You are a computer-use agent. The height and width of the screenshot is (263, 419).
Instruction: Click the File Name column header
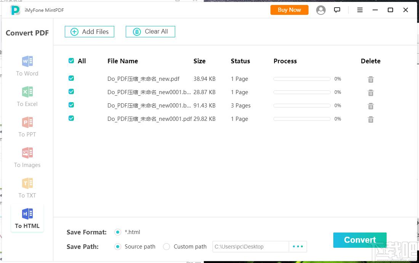pos(123,61)
